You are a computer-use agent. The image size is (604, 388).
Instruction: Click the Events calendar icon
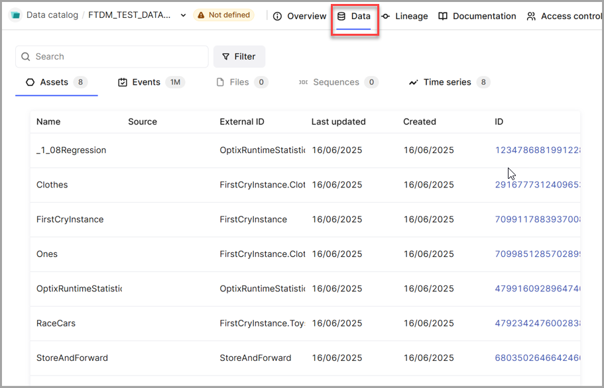click(123, 82)
